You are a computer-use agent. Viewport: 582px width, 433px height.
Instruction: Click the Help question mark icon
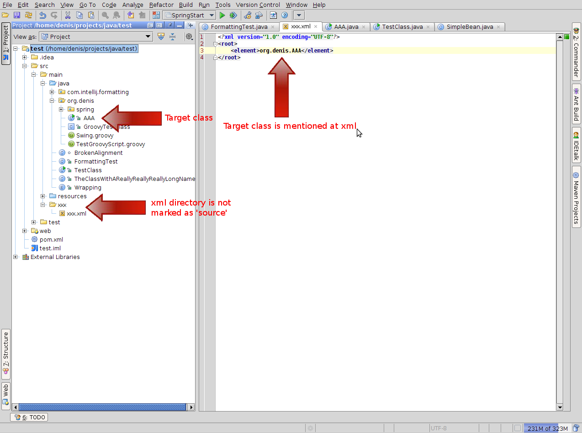coord(285,15)
